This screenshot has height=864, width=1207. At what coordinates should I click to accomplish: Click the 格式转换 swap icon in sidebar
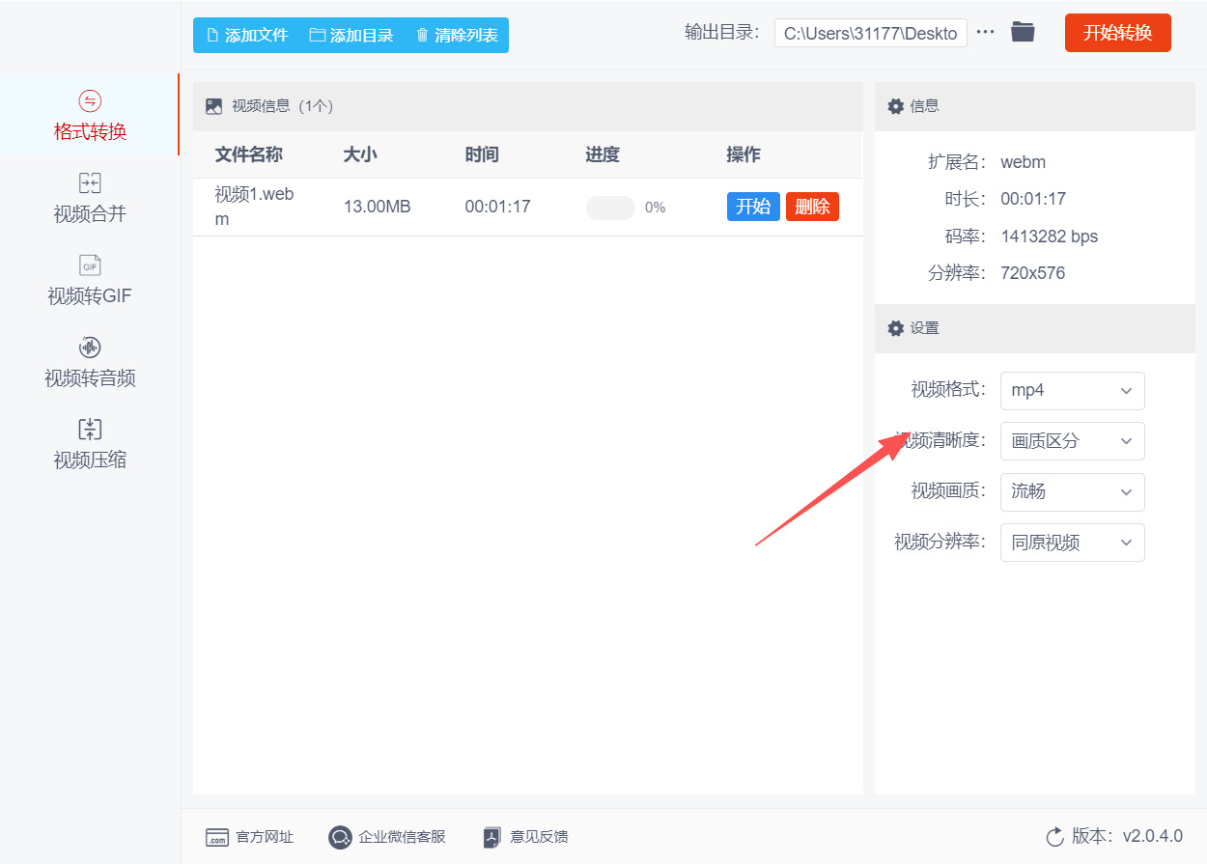(90, 101)
